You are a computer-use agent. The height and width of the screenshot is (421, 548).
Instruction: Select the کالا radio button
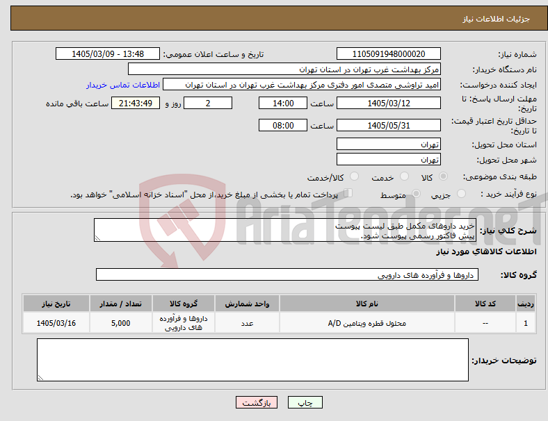coord(443,176)
